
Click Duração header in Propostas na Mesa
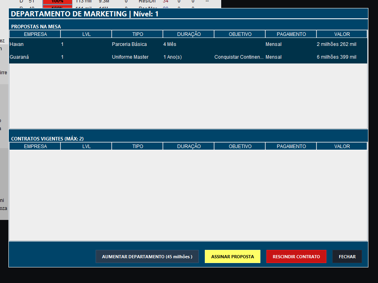189,34
